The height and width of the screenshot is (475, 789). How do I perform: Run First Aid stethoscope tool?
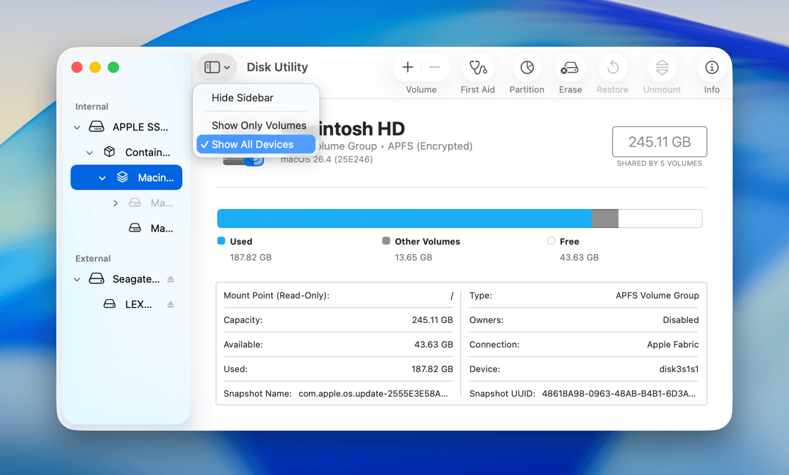point(478,68)
